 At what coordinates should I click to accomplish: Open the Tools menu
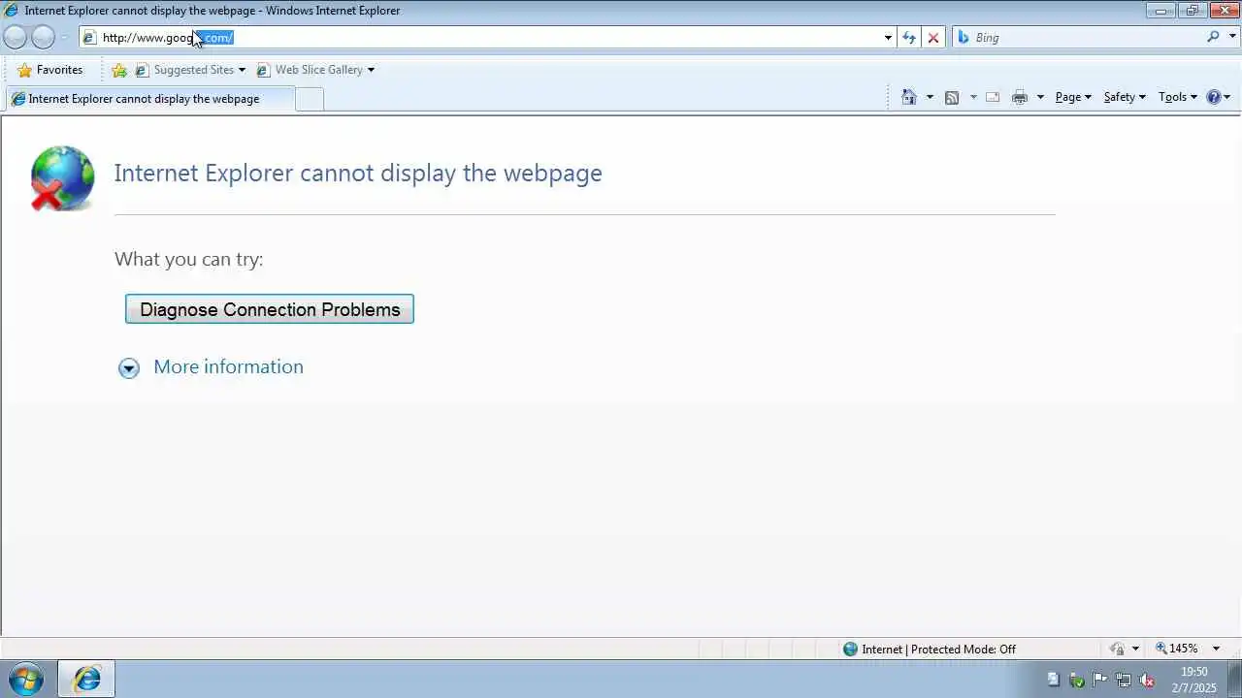[1178, 97]
